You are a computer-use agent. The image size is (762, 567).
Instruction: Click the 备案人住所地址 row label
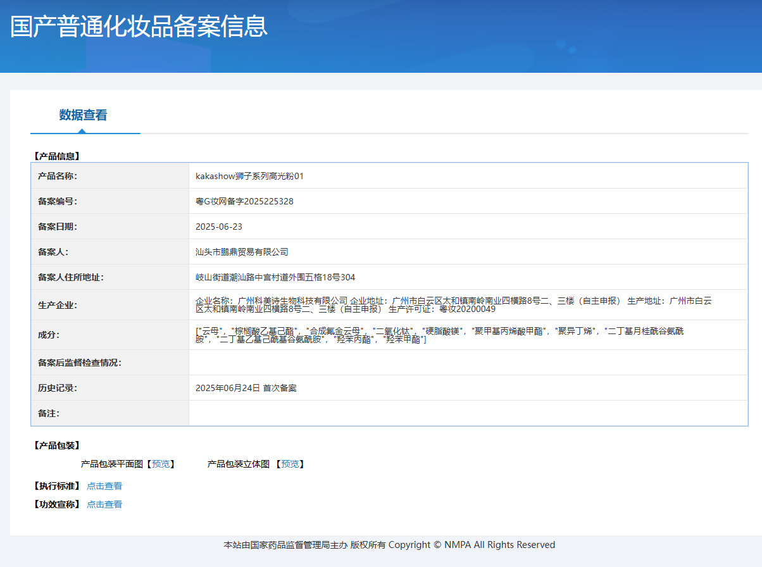pyautogui.click(x=71, y=277)
